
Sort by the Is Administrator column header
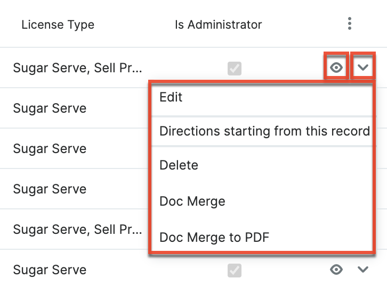(x=219, y=24)
